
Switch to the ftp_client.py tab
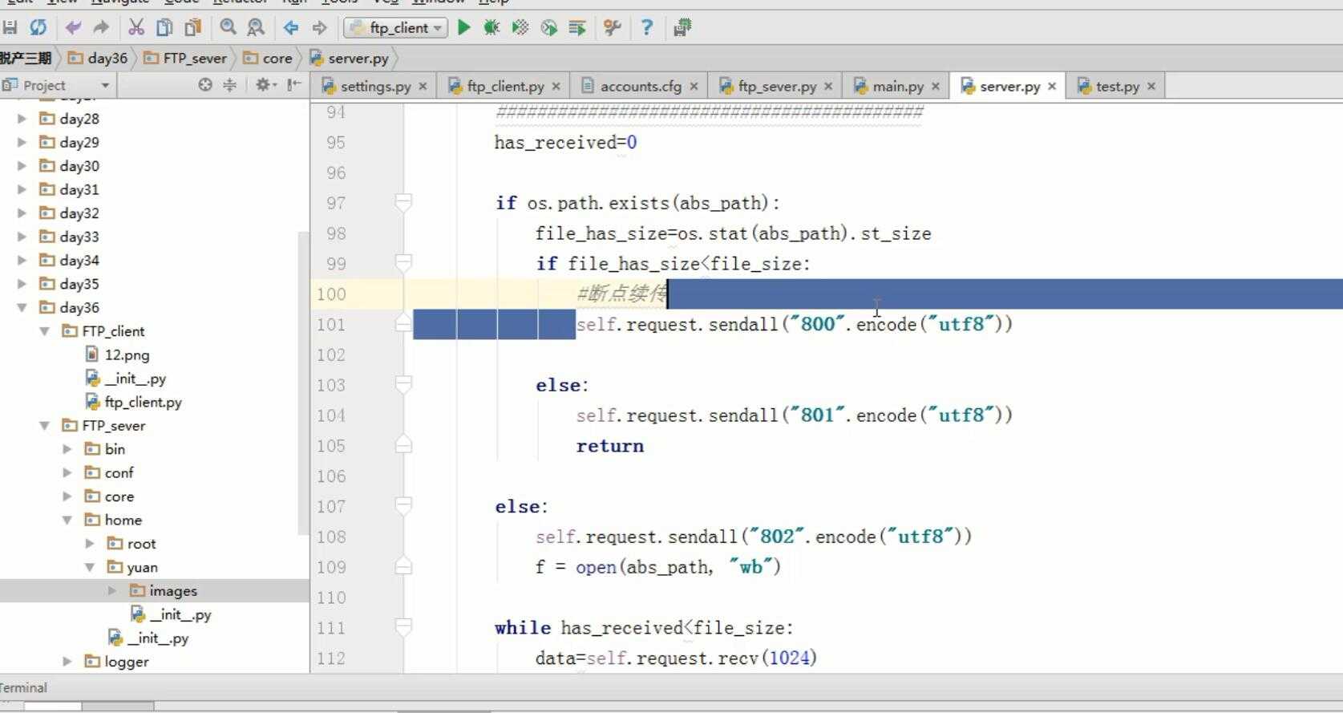point(504,86)
